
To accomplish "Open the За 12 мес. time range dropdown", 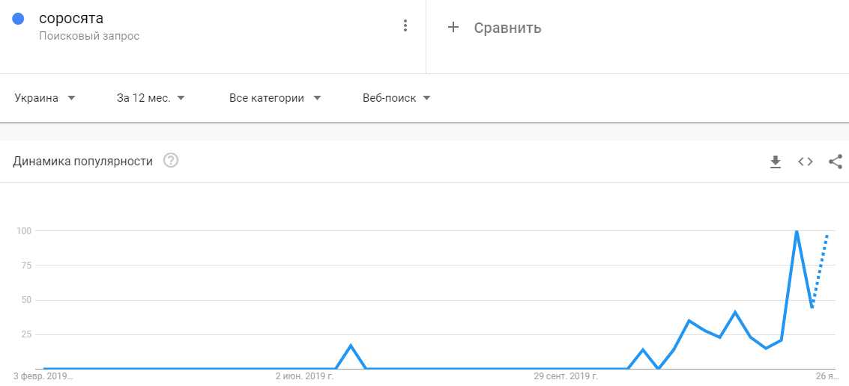I will click(x=151, y=98).
